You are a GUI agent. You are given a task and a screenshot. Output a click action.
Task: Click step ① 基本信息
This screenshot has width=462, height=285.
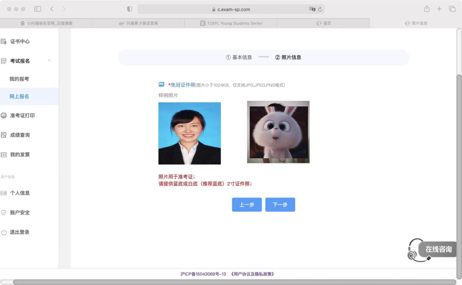(x=239, y=57)
